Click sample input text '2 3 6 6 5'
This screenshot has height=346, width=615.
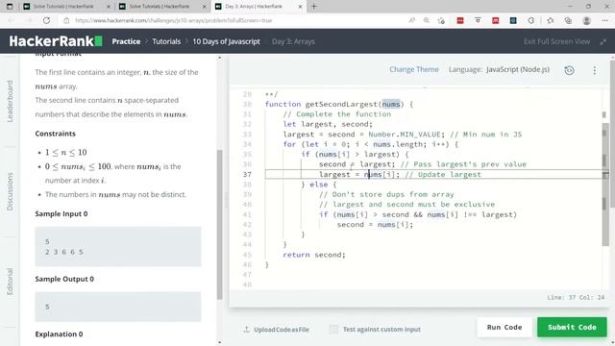64,252
